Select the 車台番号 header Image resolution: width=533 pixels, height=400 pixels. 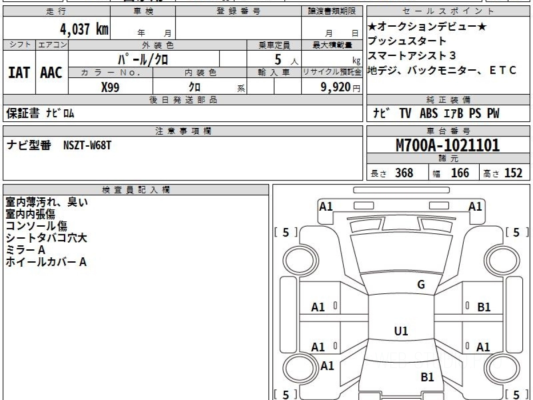[x=449, y=131]
